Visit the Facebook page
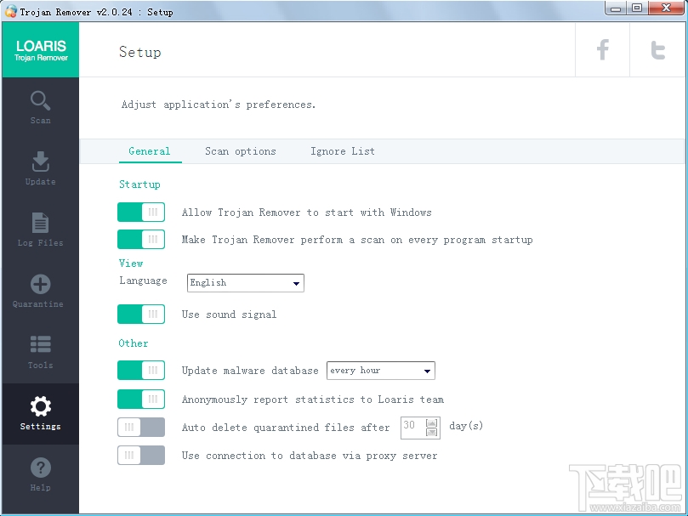The width and height of the screenshot is (688, 516). 602,50
